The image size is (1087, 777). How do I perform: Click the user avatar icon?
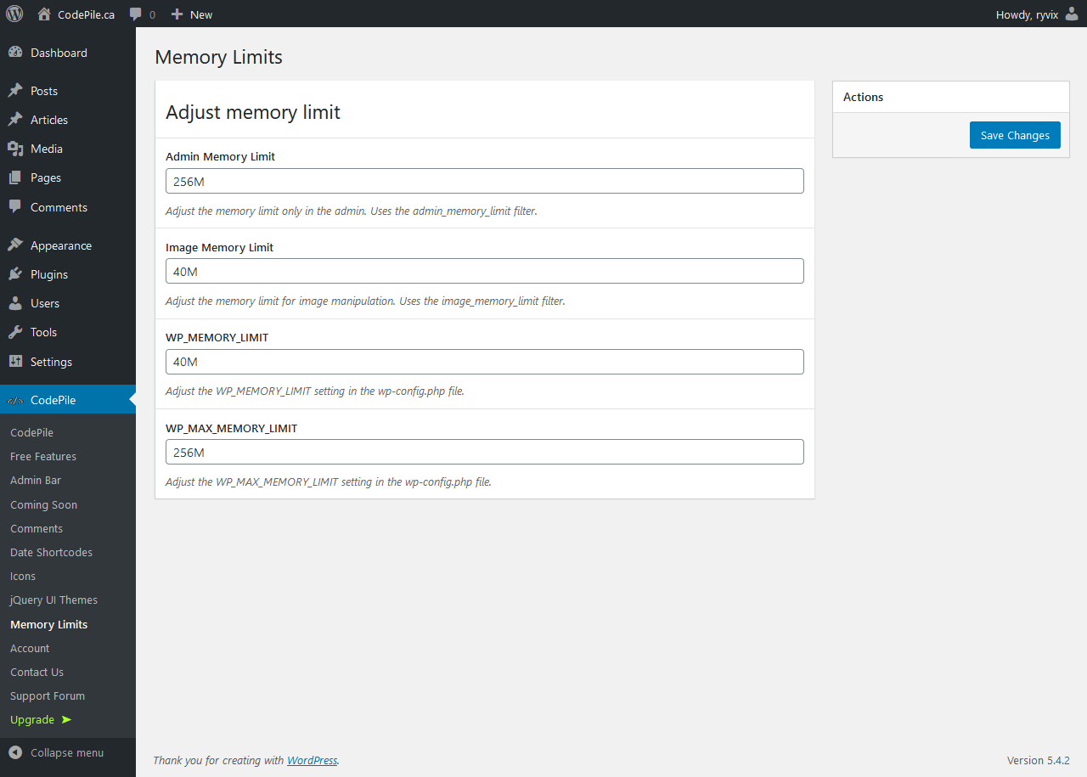point(1072,14)
